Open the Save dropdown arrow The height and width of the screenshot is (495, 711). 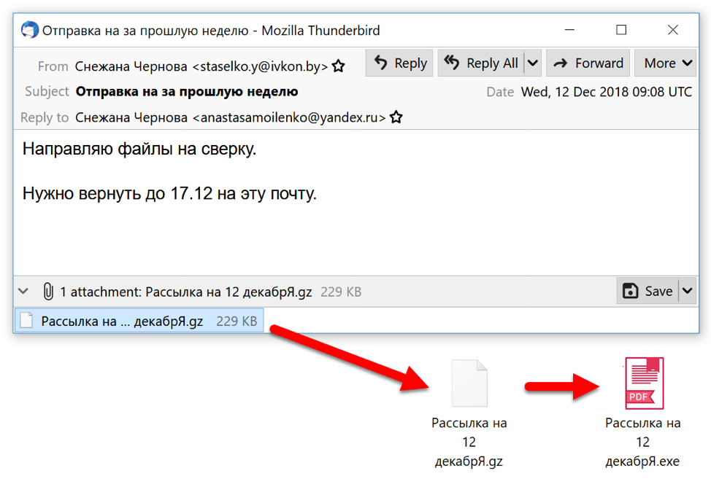(687, 292)
